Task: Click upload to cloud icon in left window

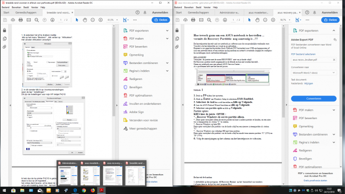Action: point(12,20)
